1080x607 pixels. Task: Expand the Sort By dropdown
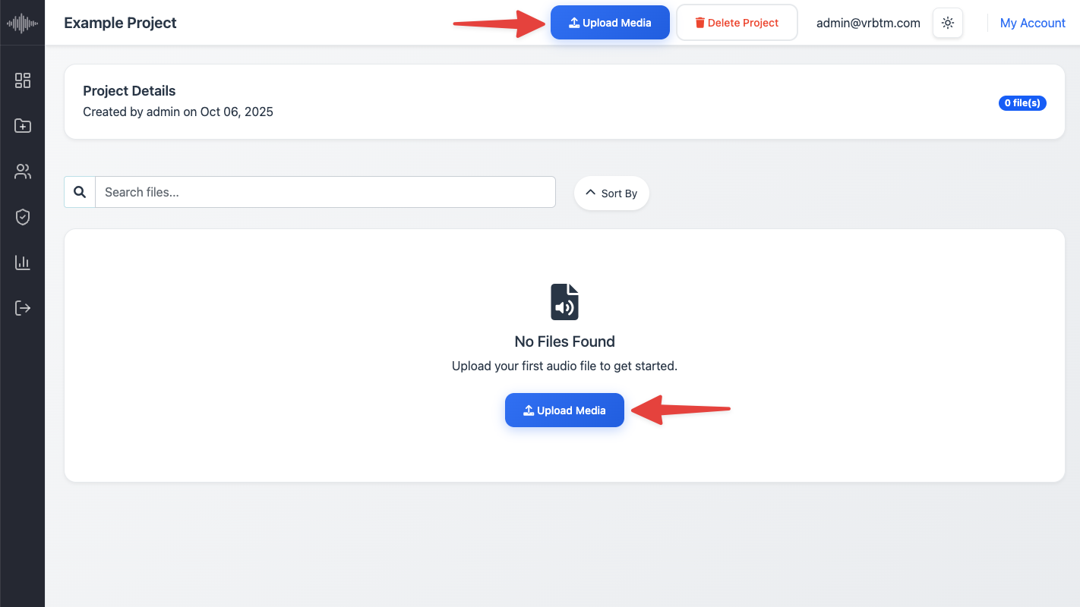click(x=611, y=193)
